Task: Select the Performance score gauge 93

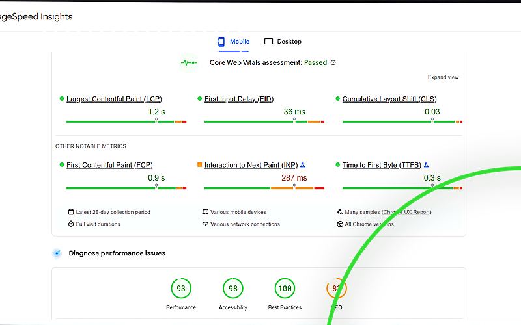Action: 181,288
